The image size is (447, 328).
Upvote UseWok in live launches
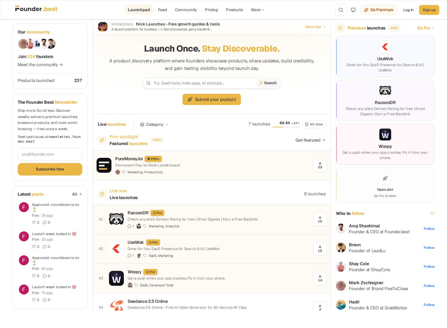pos(320,249)
